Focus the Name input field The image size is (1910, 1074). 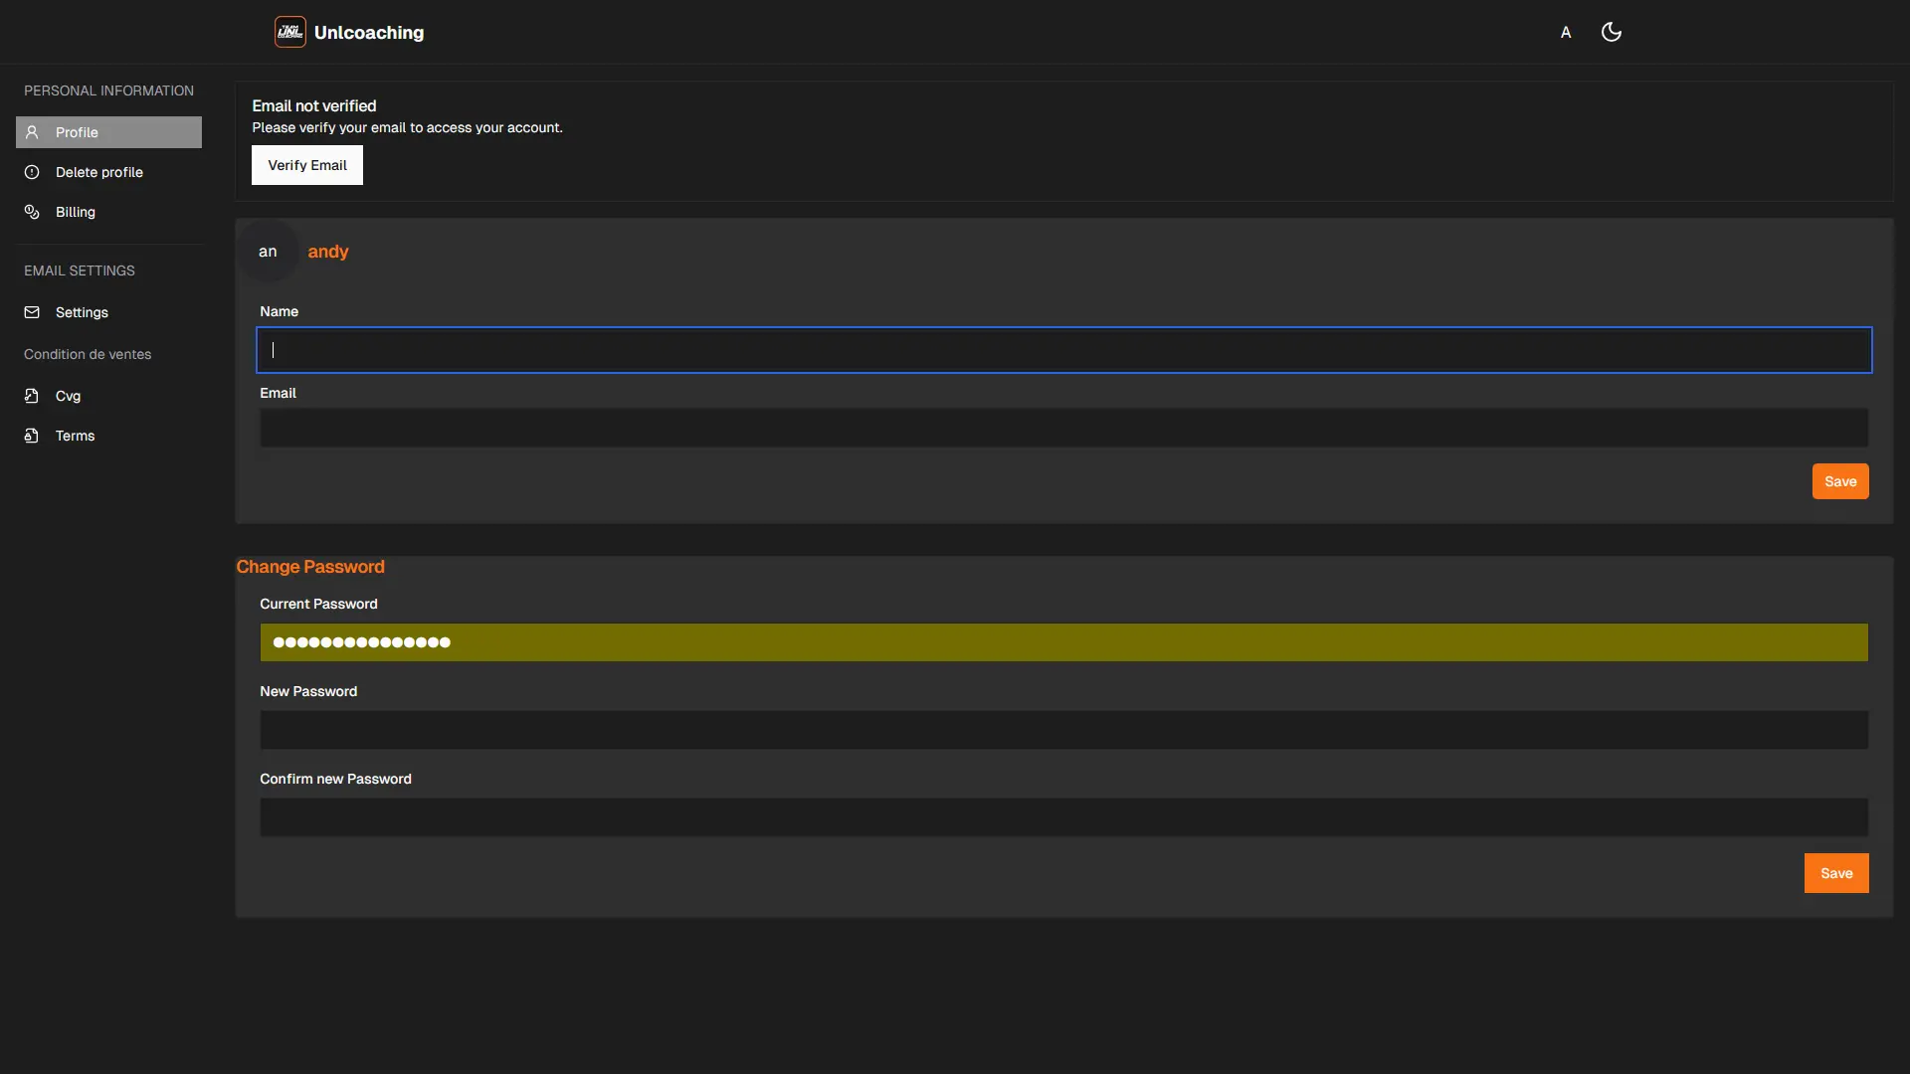1063,350
